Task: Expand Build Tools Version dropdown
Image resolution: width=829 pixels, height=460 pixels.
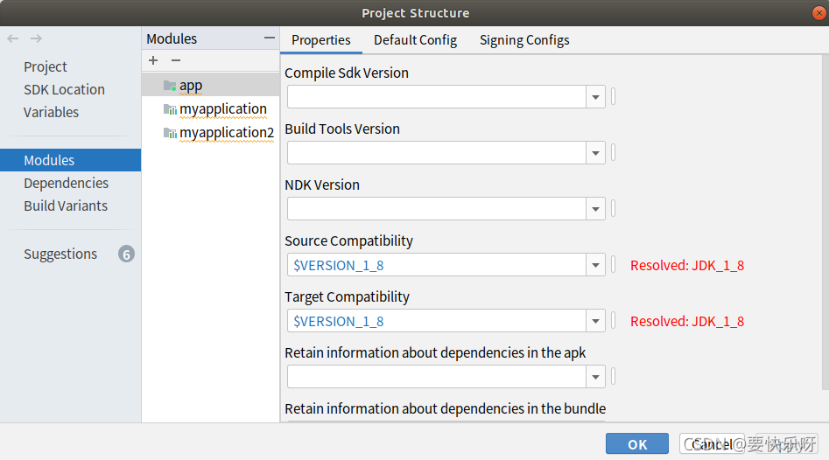Action: 595,153
